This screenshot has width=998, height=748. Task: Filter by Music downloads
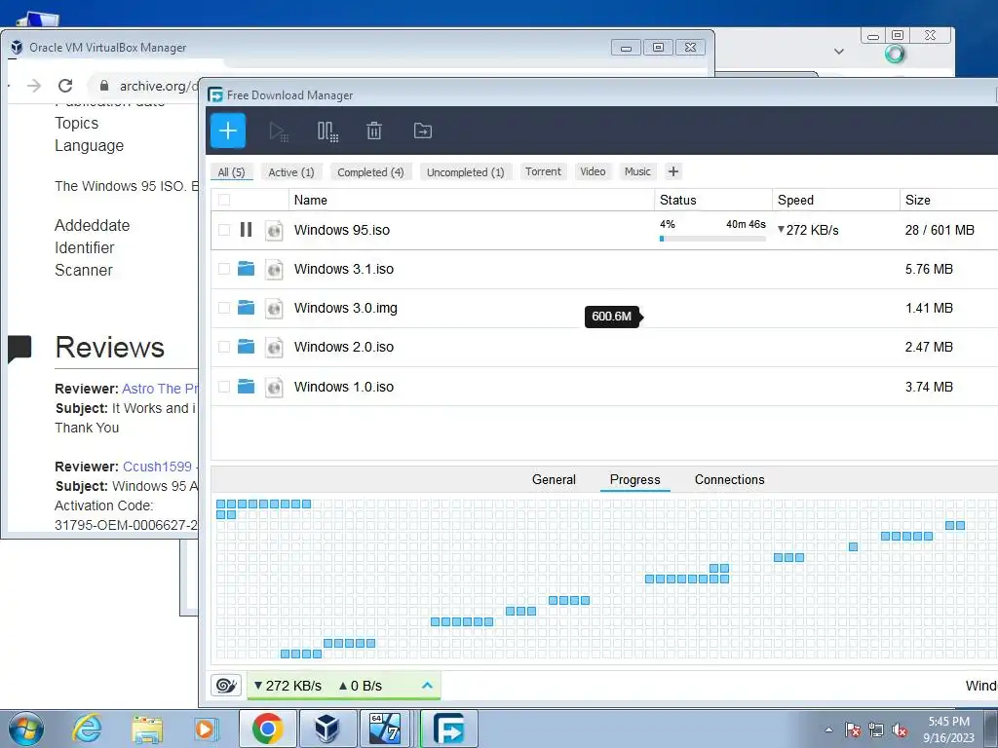pyautogui.click(x=637, y=171)
